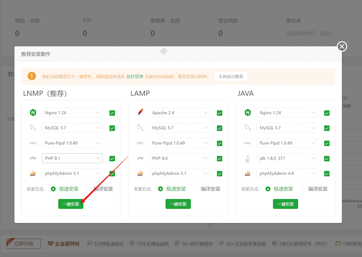Viewport: 362px width, 257px height.
Task: Click the MySQL dolphin icon in LAMP
Action: (x=140, y=128)
